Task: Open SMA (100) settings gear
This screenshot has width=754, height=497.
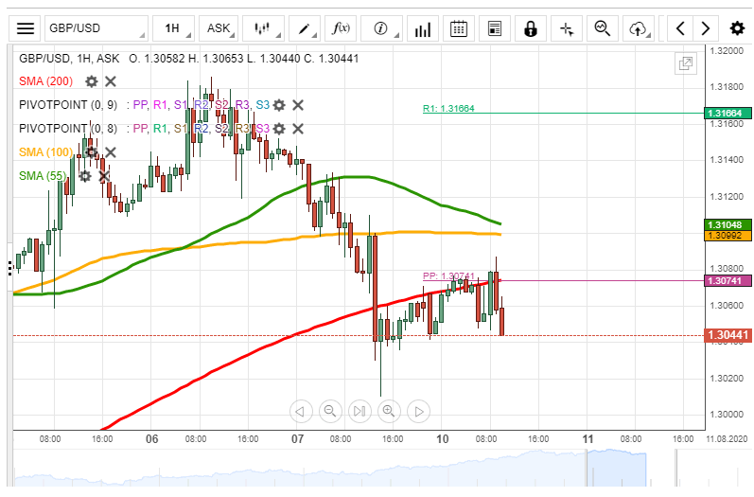Action: click(92, 152)
